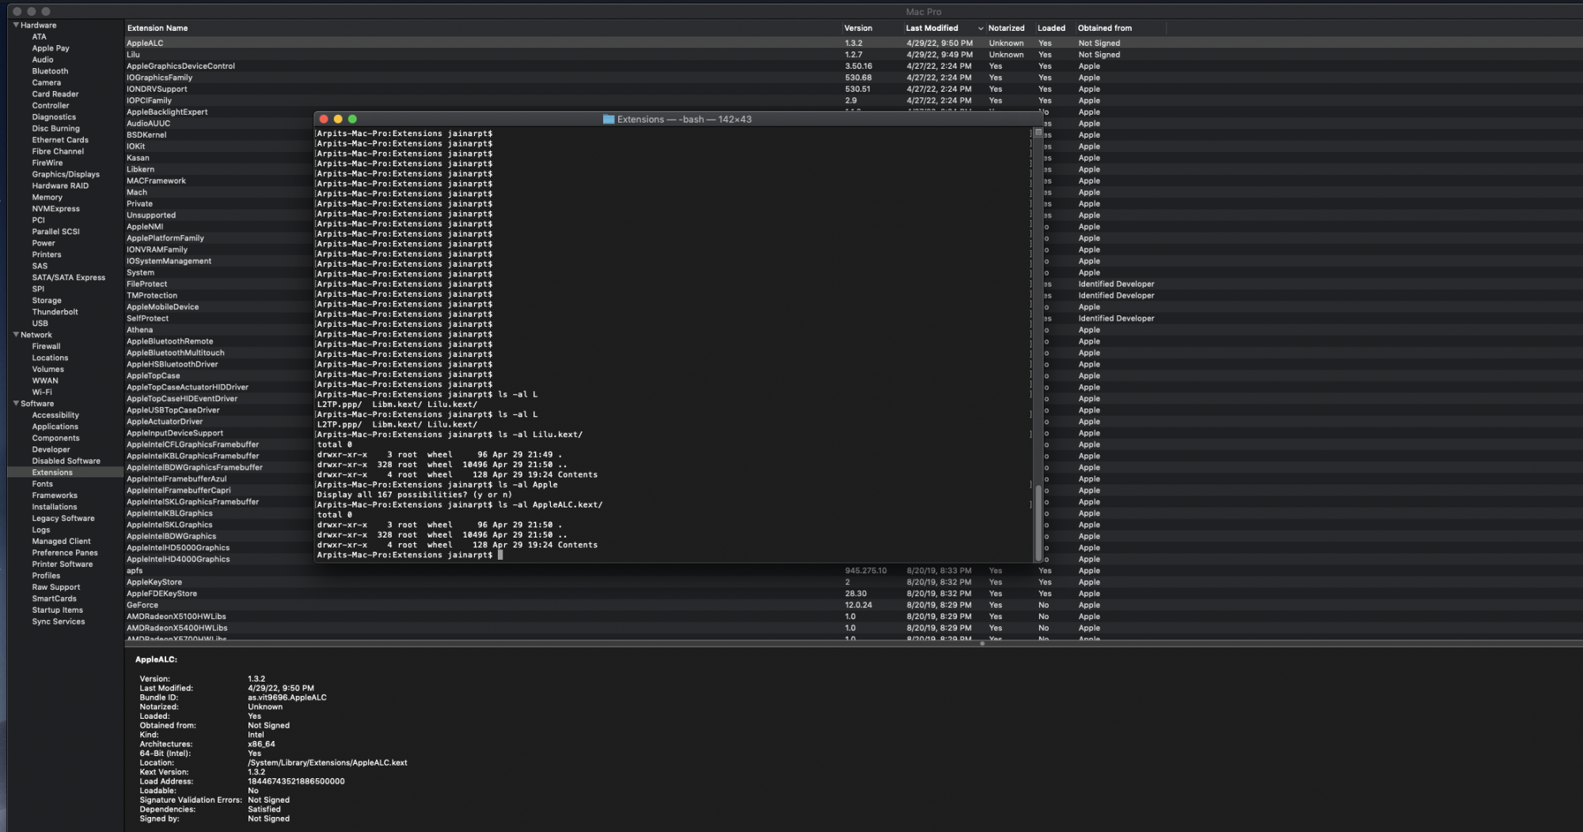Open USB in the Hardware sidebar
The image size is (1583, 832).
pos(40,324)
